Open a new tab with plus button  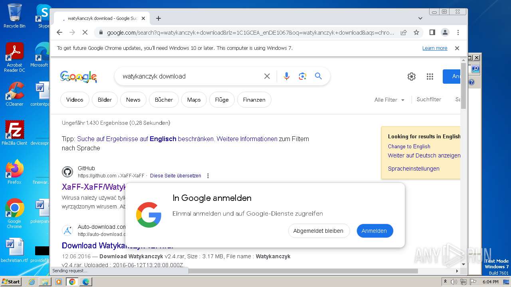(x=158, y=18)
